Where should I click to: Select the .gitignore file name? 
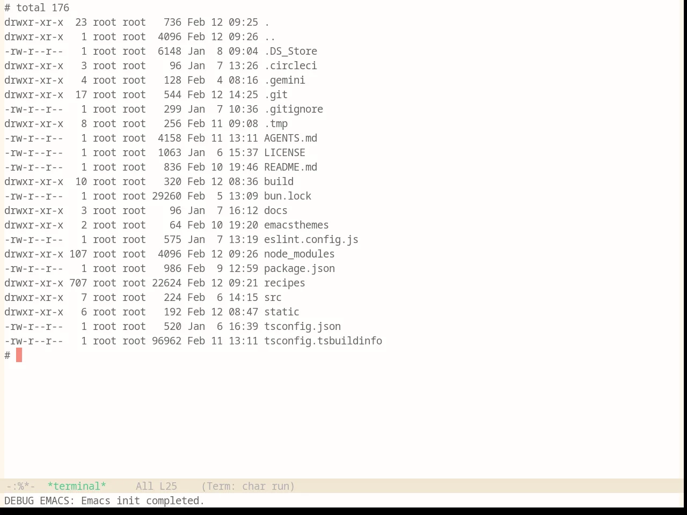(294, 109)
